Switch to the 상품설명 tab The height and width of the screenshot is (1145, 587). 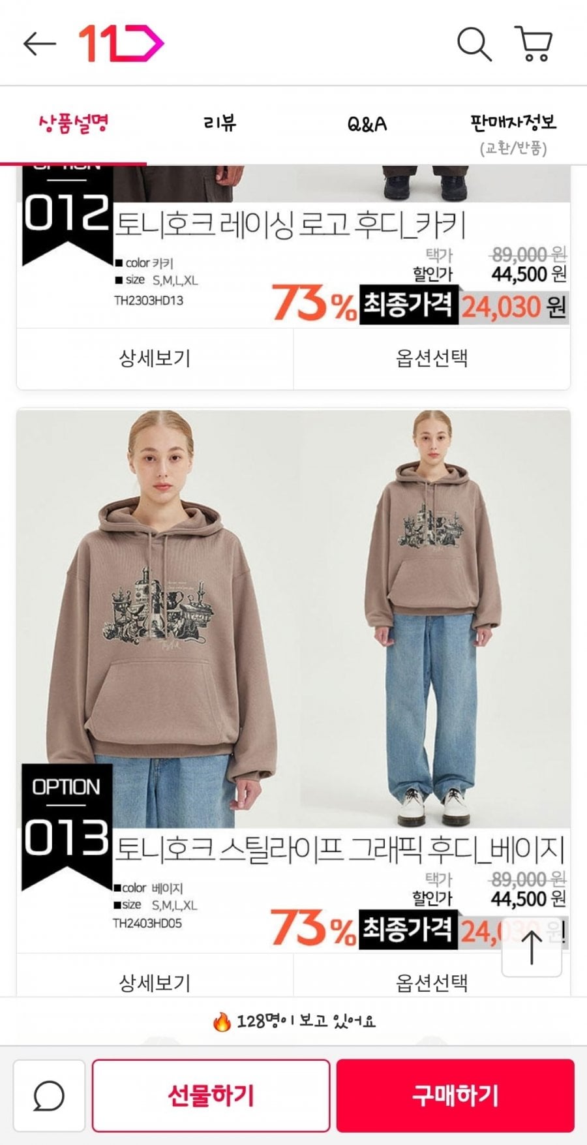pyautogui.click(x=73, y=124)
